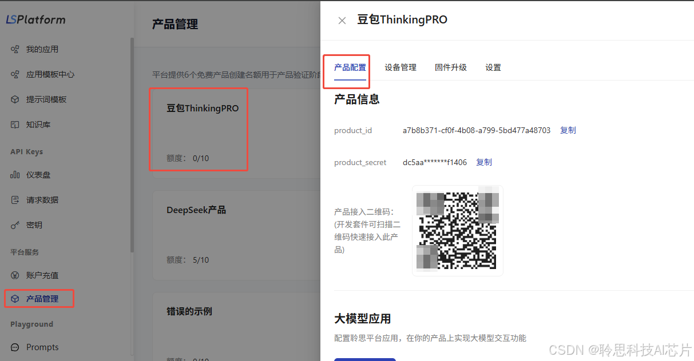Image resolution: width=694 pixels, height=361 pixels.
Task: Click the sidebar vertical scrollbar
Action: [x=132, y=145]
